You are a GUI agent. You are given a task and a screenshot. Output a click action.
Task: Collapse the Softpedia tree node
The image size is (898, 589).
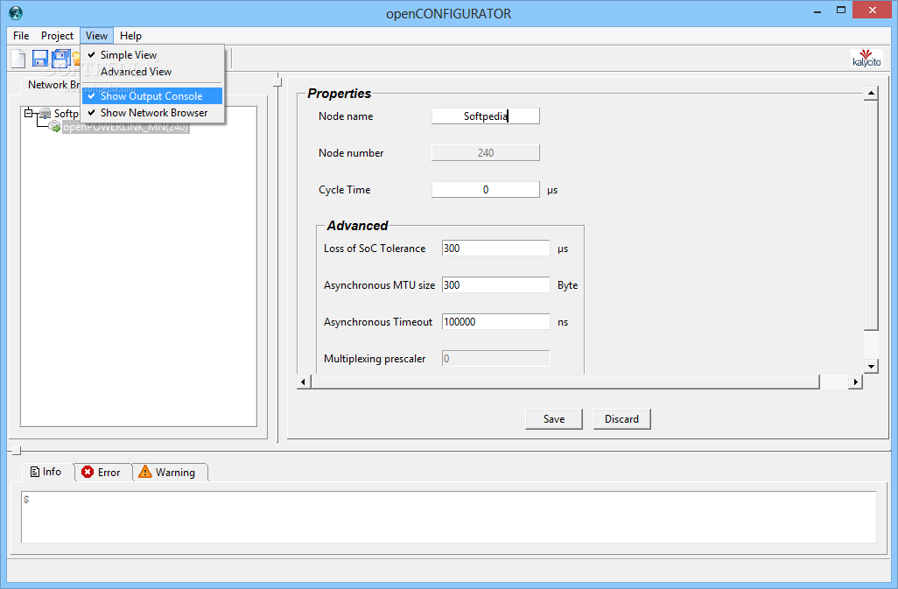[x=29, y=113]
